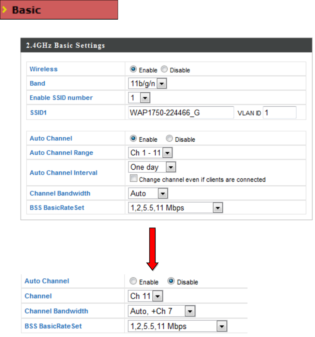315x337 pixels.
Task: Open Channel Bandwidth Auto dropdown
Action: (x=148, y=193)
